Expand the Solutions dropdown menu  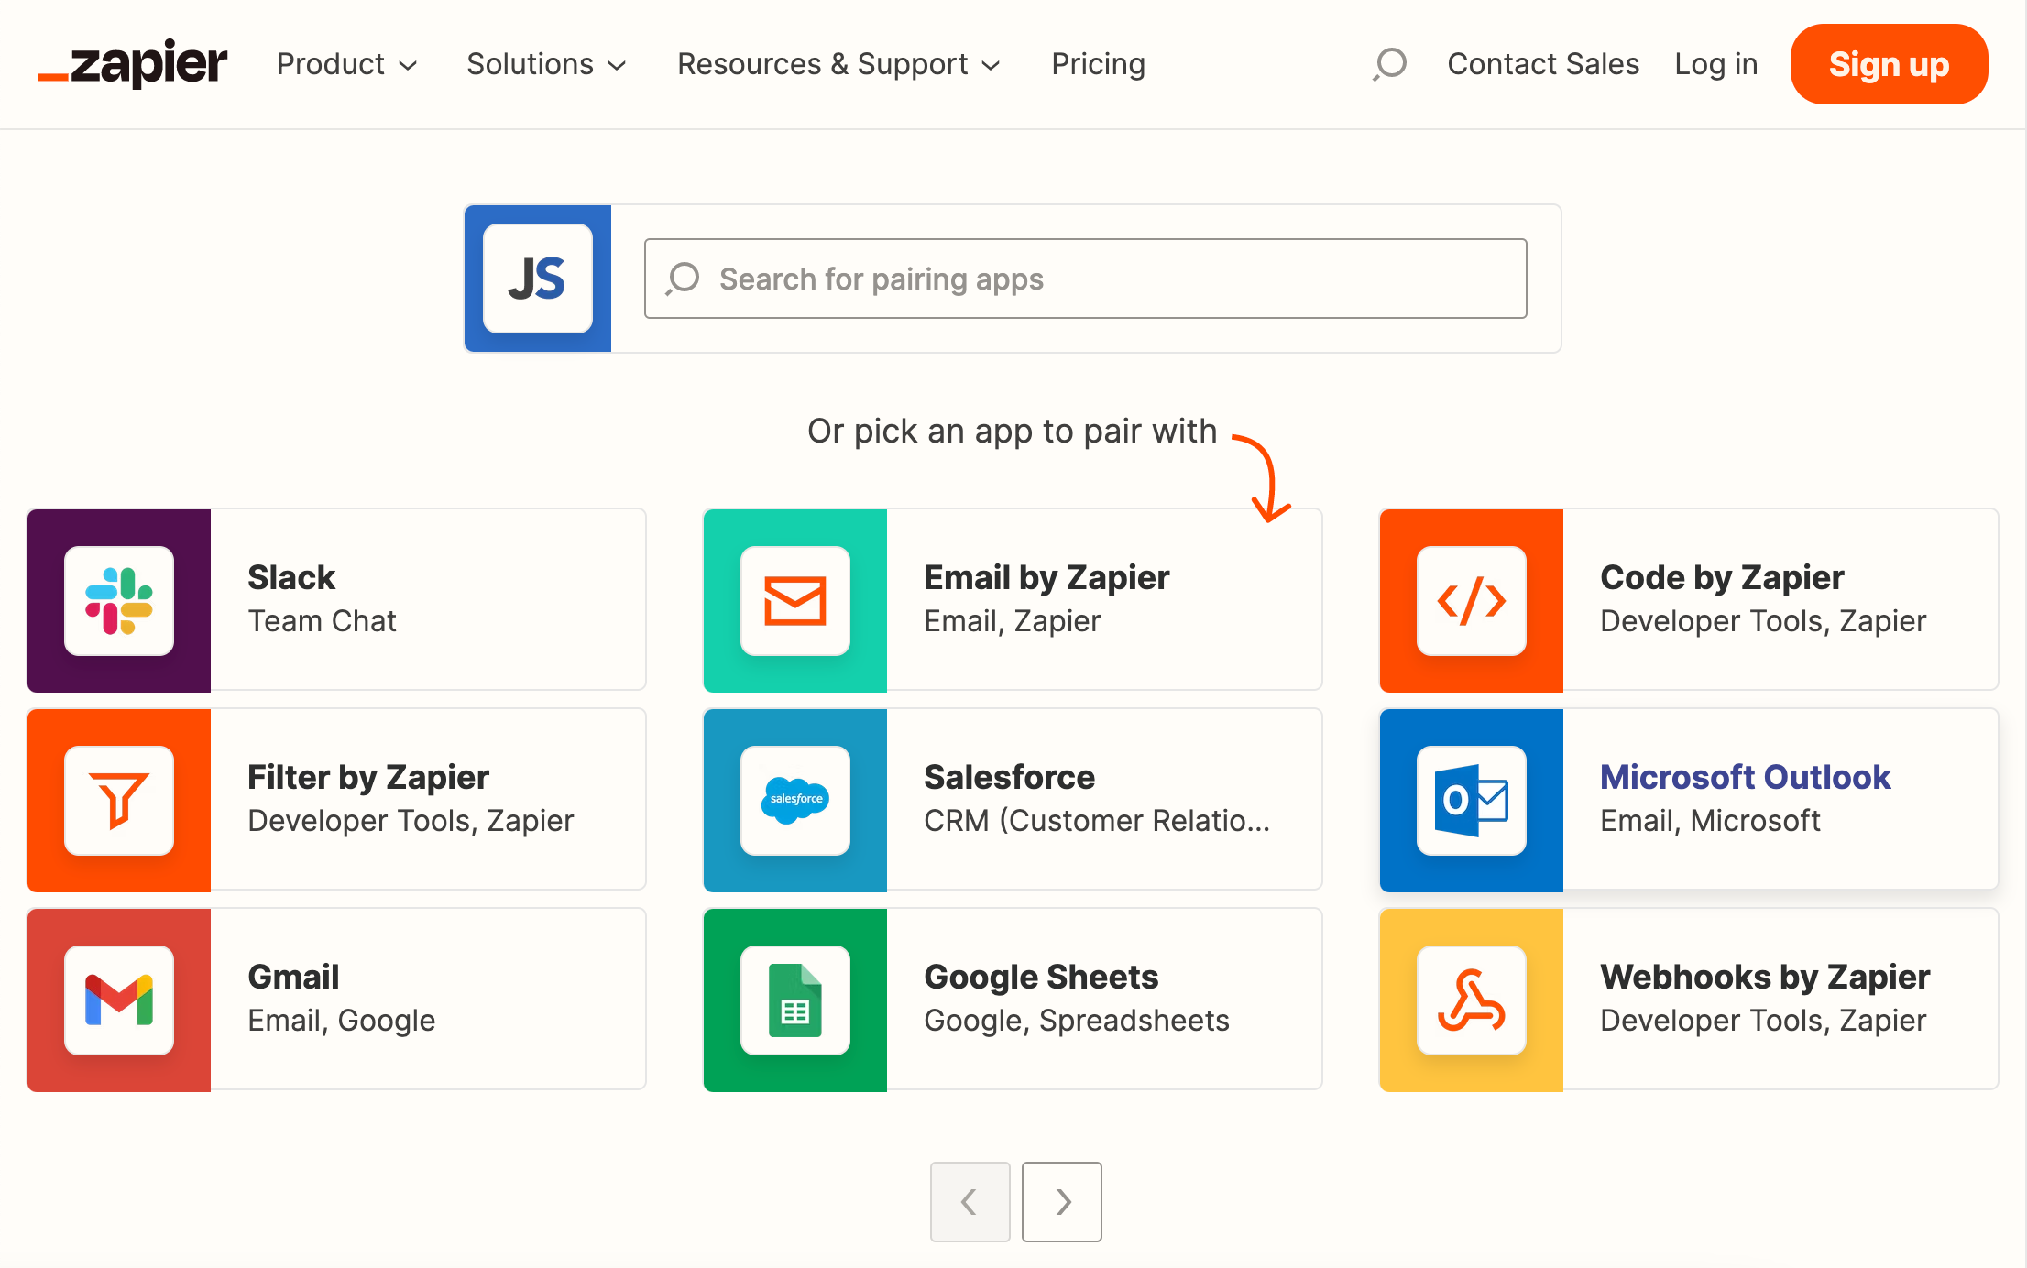[x=546, y=64]
